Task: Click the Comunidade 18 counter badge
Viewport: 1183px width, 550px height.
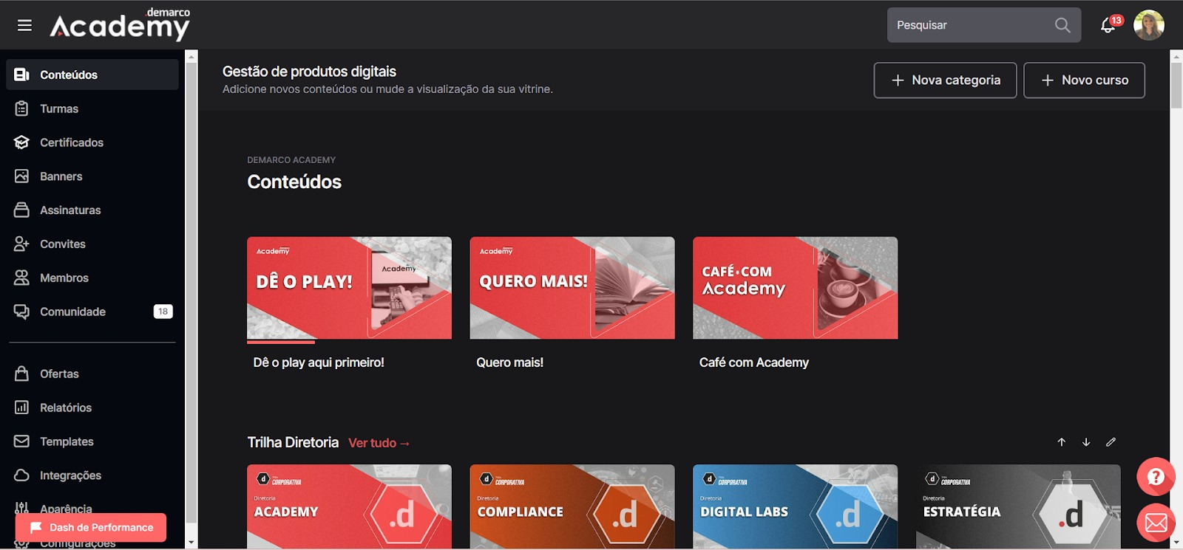Action: pyautogui.click(x=163, y=312)
